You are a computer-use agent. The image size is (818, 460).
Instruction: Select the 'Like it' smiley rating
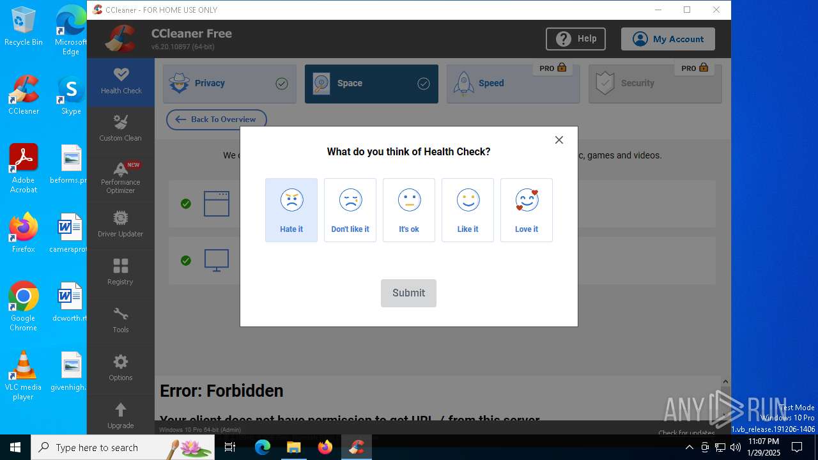pos(468,210)
